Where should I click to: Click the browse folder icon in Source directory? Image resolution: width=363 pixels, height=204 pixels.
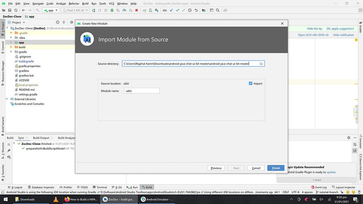[x=261, y=64]
